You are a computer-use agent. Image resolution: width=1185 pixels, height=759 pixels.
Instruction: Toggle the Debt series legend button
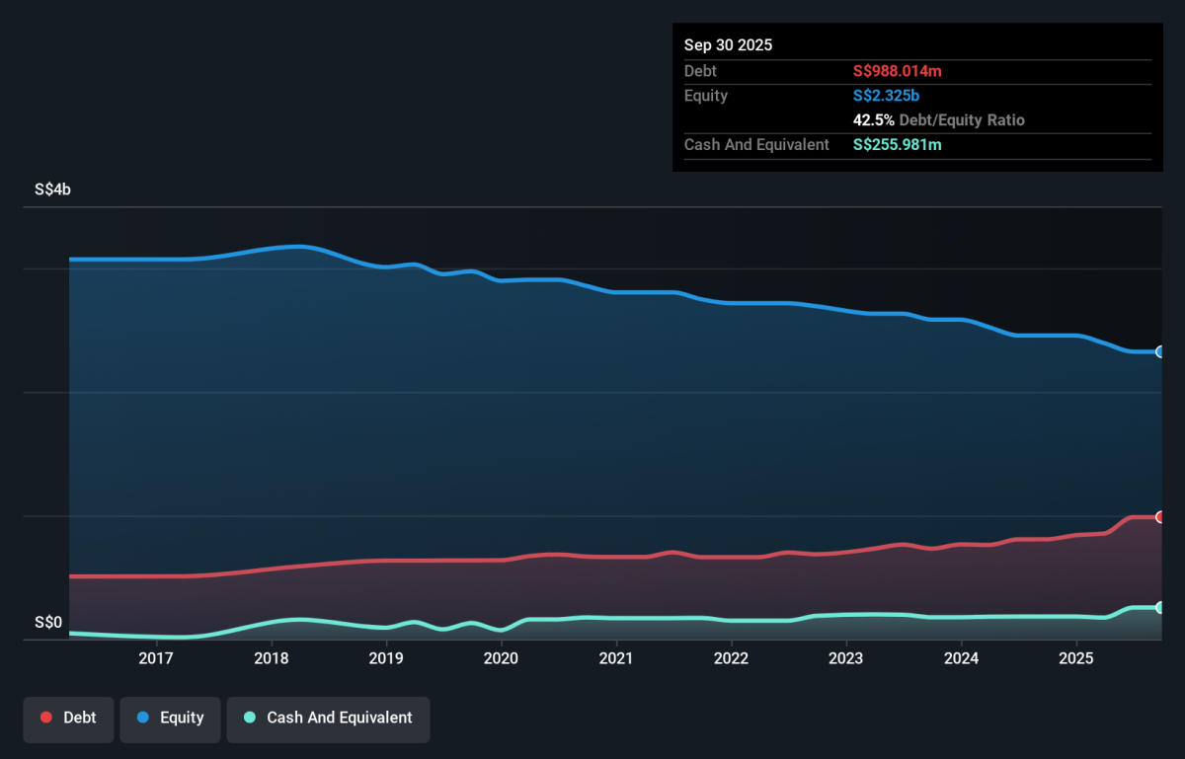68,718
